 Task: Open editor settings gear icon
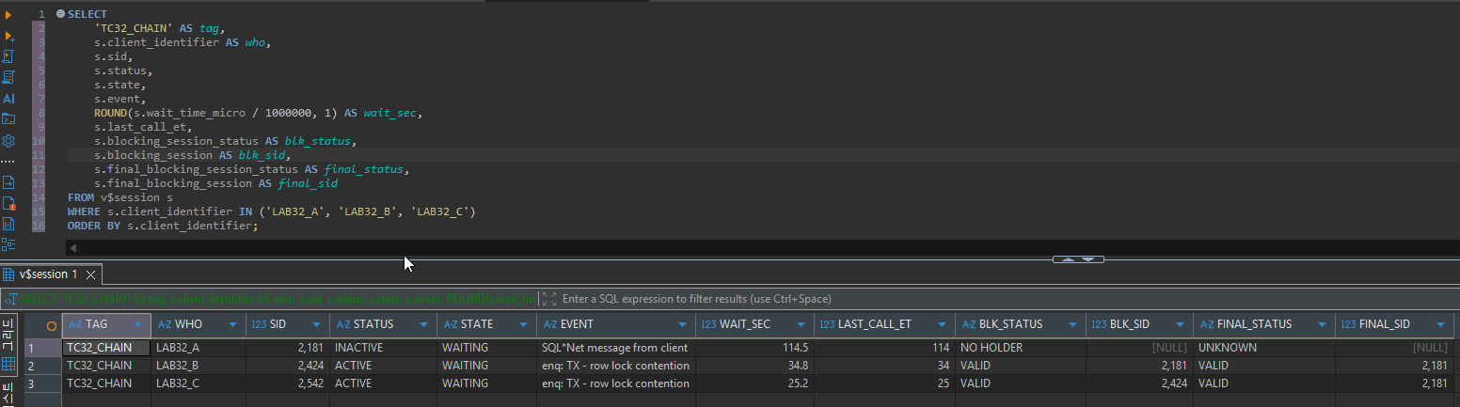pyautogui.click(x=8, y=141)
